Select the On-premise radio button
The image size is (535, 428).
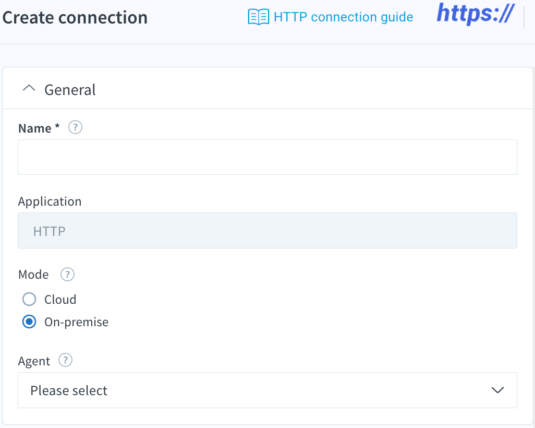29,322
